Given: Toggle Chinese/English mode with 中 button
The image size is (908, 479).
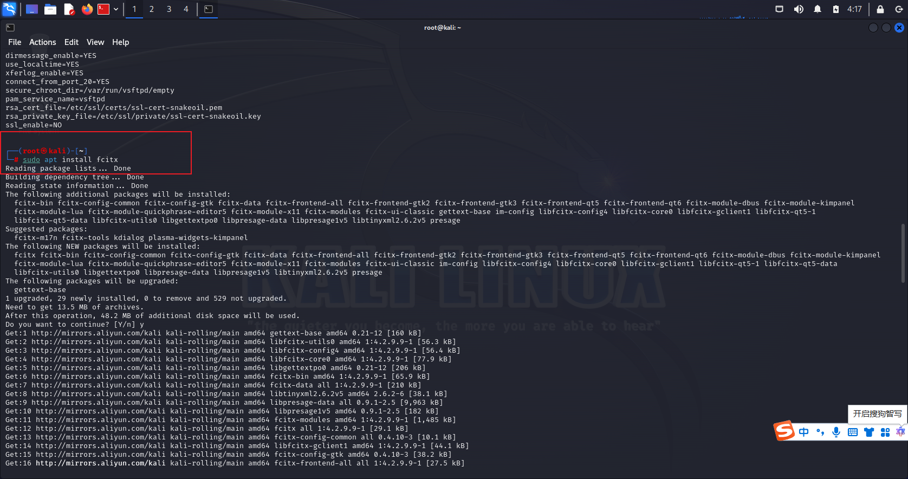Looking at the screenshot, I should 803,432.
